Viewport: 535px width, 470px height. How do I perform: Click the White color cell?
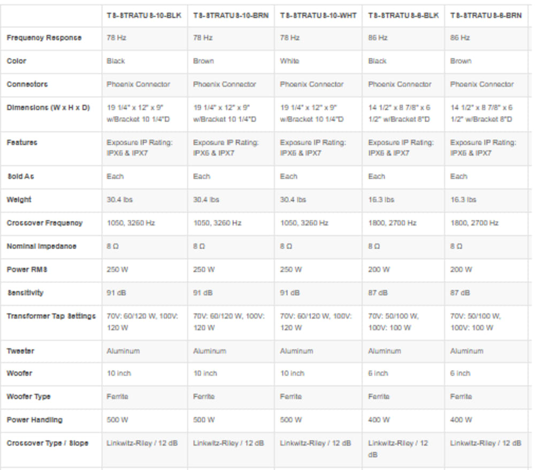pyautogui.click(x=289, y=61)
